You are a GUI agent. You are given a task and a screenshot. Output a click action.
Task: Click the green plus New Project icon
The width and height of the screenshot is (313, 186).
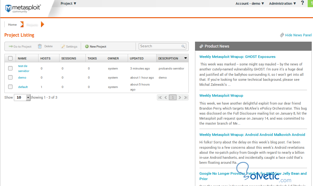coord(87,46)
